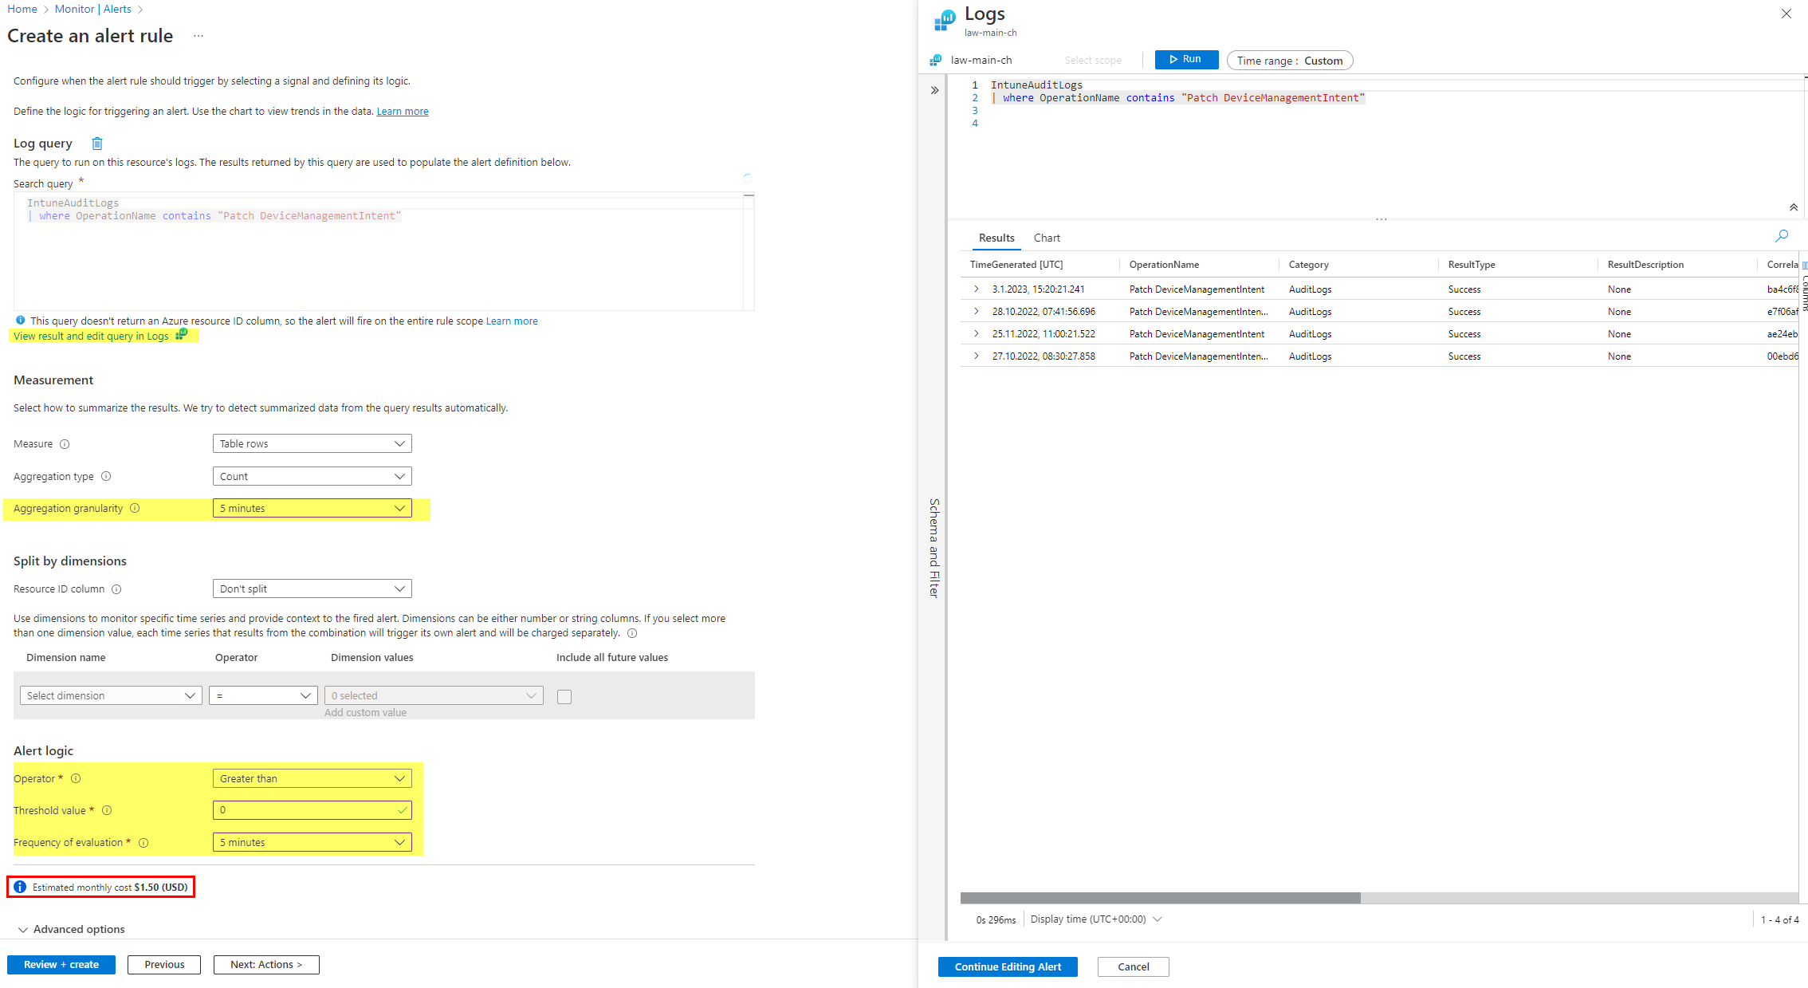Click the Aggregation granularity info icon
This screenshot has height=988, width=1808.
pyautogui.click(x=135, y=509)
